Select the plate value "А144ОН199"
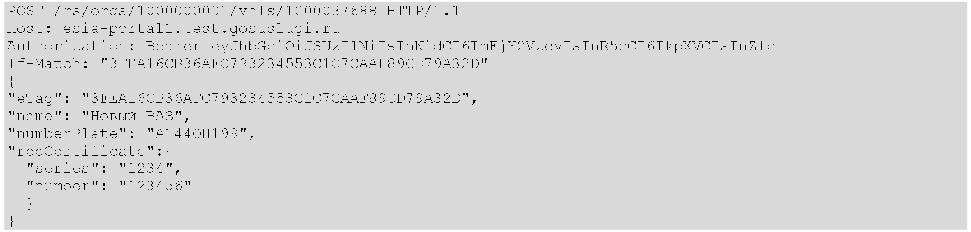The height and width of the screenshot is (232, 971). point(197,134)
